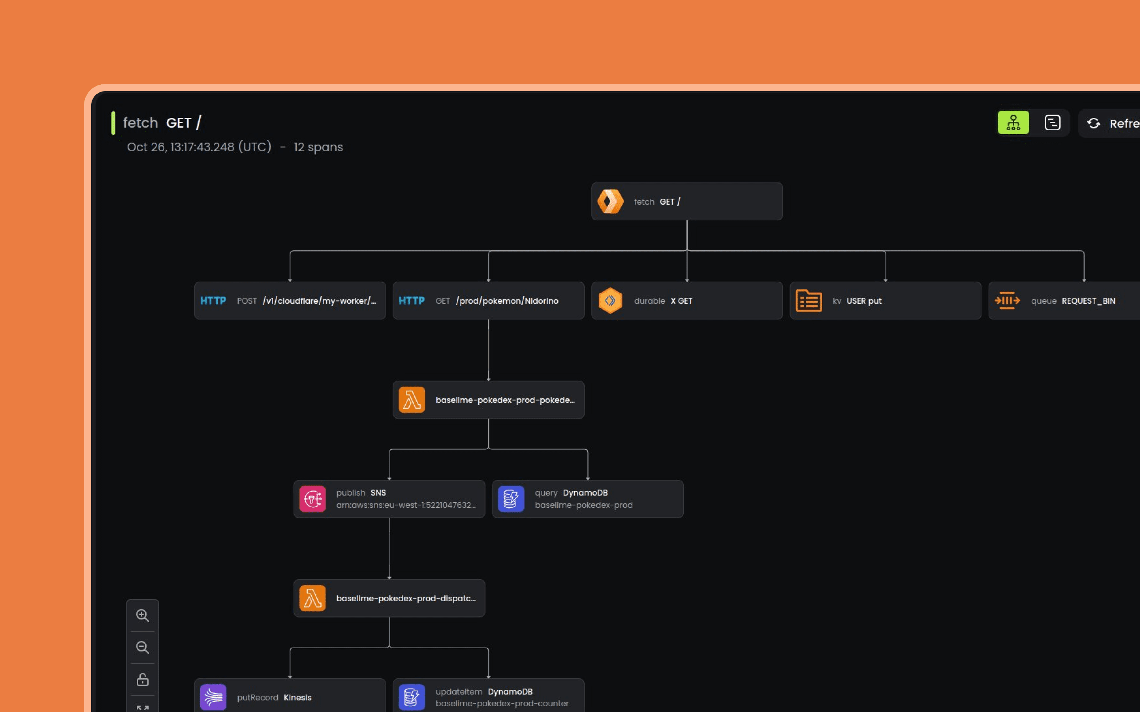Click Lambda icon on dispatc node
1140x712 pixels.
coord(312,598)
